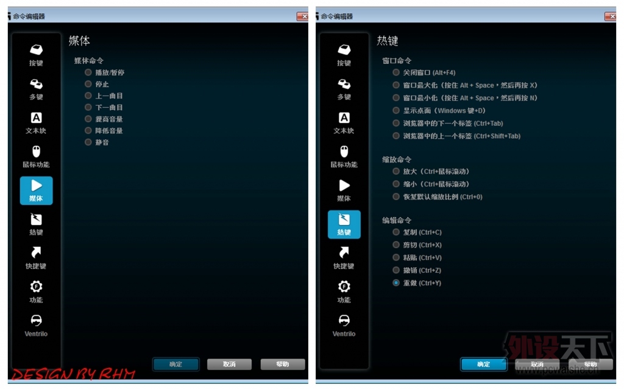Select 提高音量 radio option

pos(88,119)
